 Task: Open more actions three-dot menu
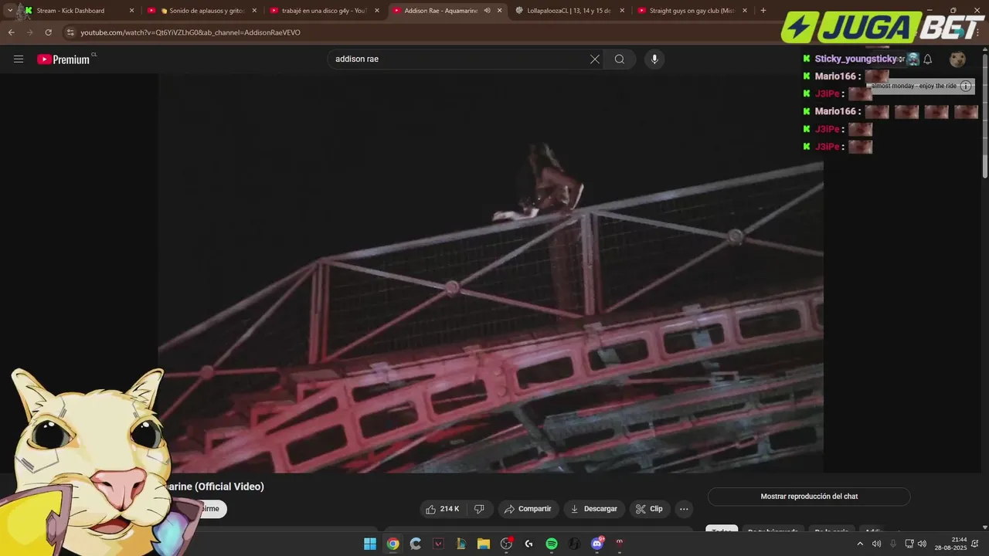683,509
